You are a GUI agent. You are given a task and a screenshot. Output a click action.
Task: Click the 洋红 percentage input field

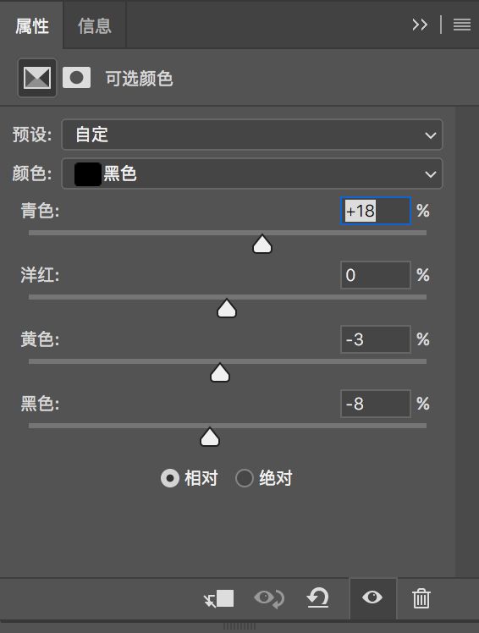pos(376,275)
